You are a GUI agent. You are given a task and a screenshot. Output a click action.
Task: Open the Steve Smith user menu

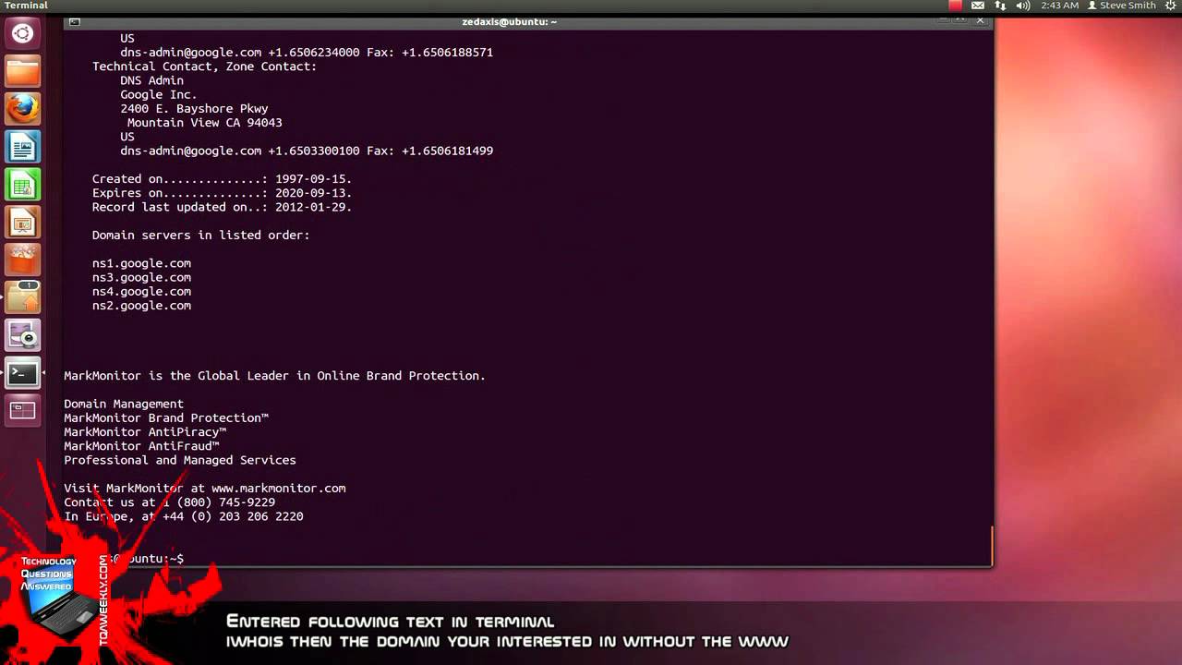pos(1122,6)
